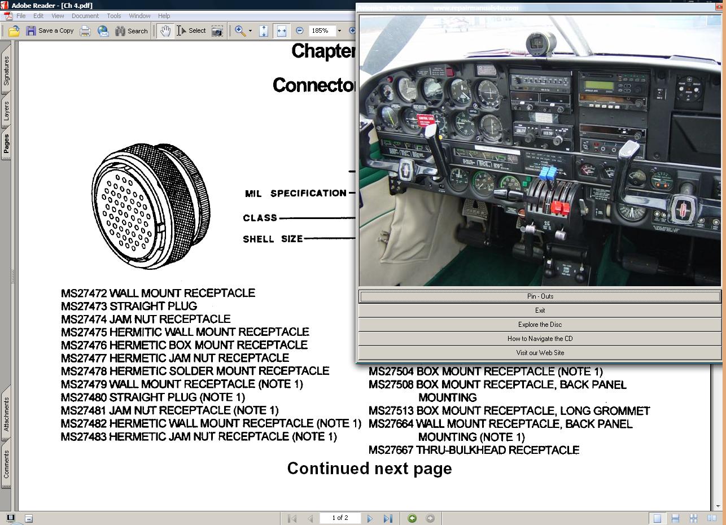Print the document via the printer icon
Screen dimensions: 726x525
[85, 31]
